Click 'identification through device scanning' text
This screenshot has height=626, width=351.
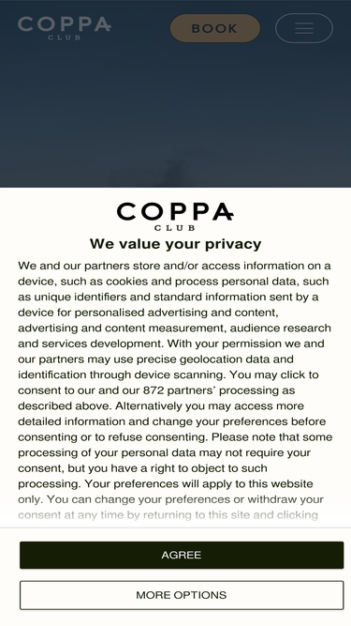click(x=121, y=374)
